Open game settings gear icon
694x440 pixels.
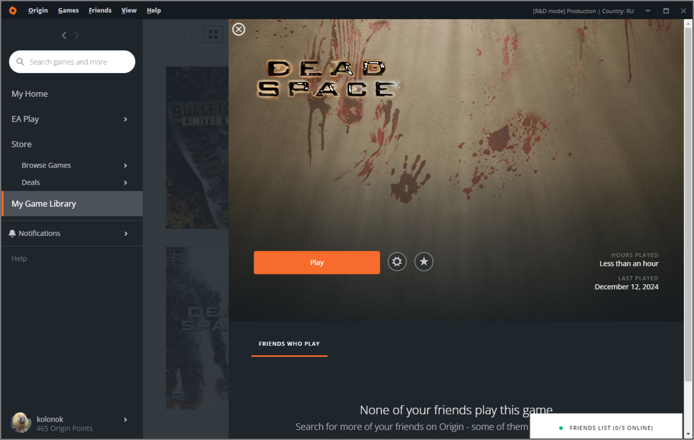click(x=397, y=262)
